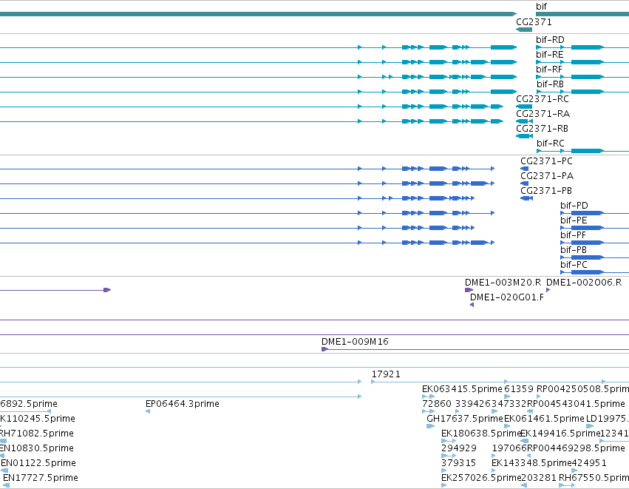
Task: Open the bif-PC protein label
Action: [574, 265]
